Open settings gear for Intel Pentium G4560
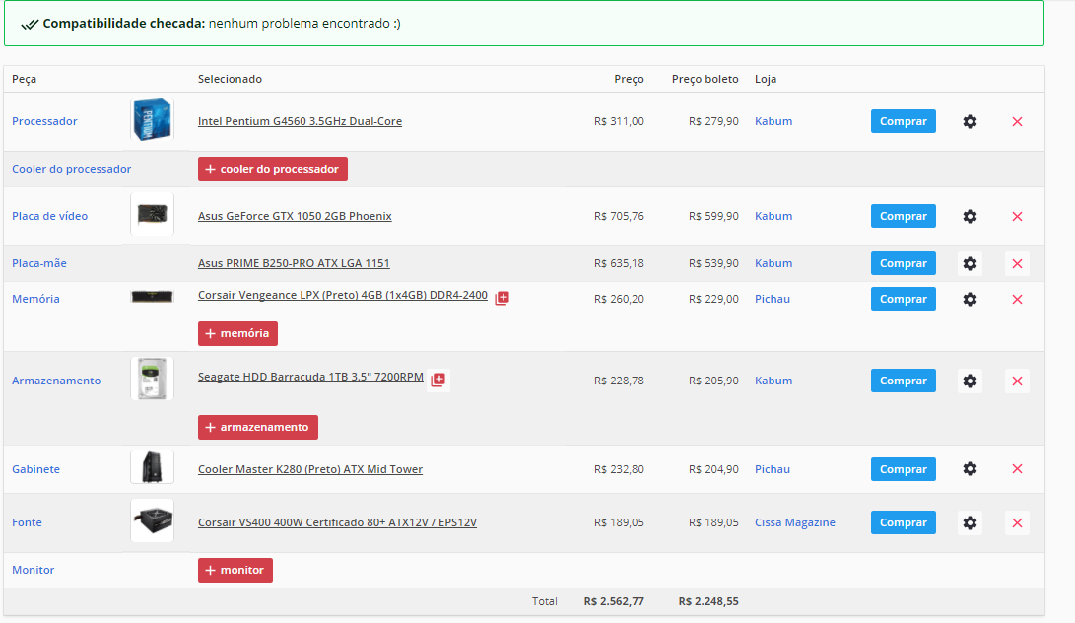Screen dimensions: 1075x623 pos(970,121)
